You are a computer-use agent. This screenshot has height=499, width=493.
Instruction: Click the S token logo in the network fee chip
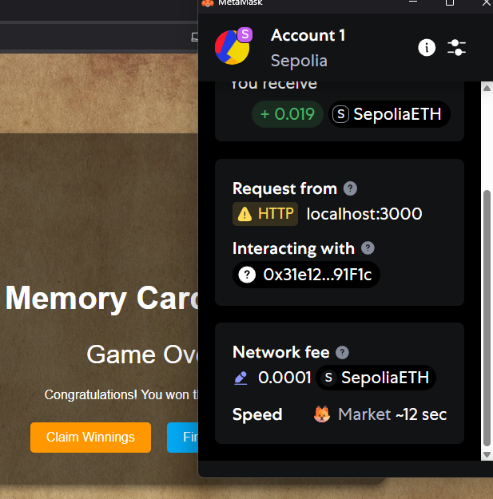[328, 378]
